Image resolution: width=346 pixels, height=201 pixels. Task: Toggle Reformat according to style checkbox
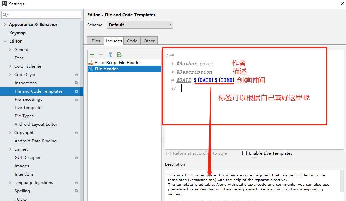(169, 153)
